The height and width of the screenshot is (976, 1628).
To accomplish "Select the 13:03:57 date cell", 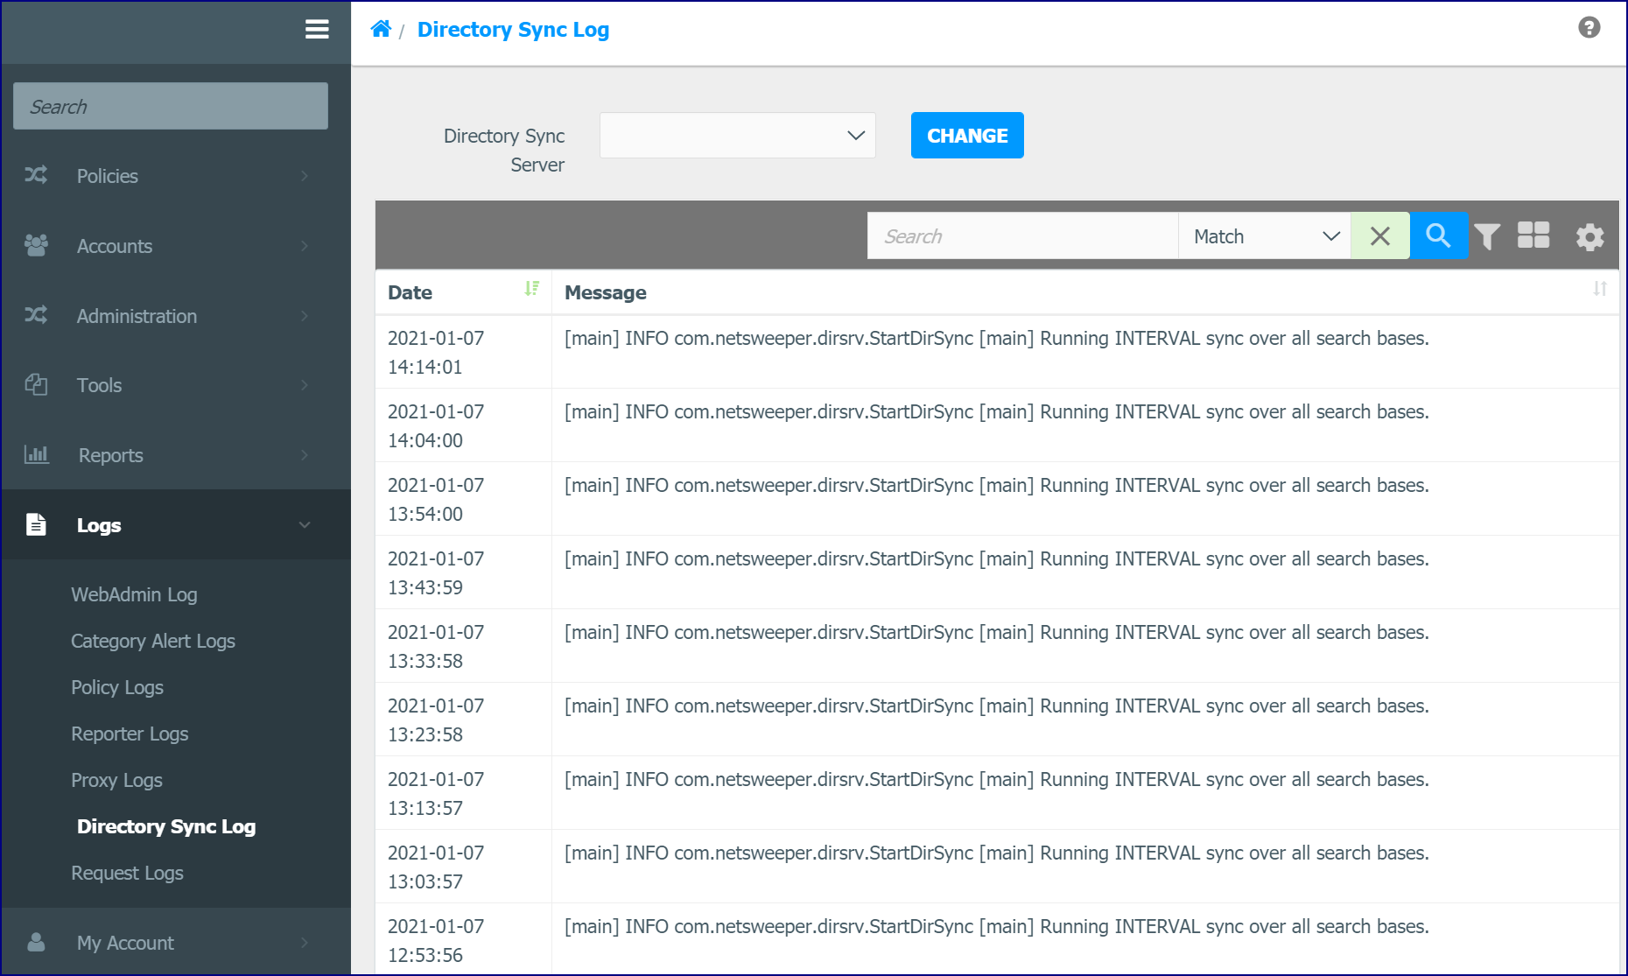I will [x=464, y=867].
